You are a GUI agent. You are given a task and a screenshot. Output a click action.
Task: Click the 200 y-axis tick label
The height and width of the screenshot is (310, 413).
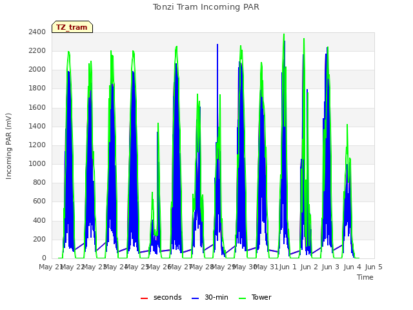(x=39, y=239)
